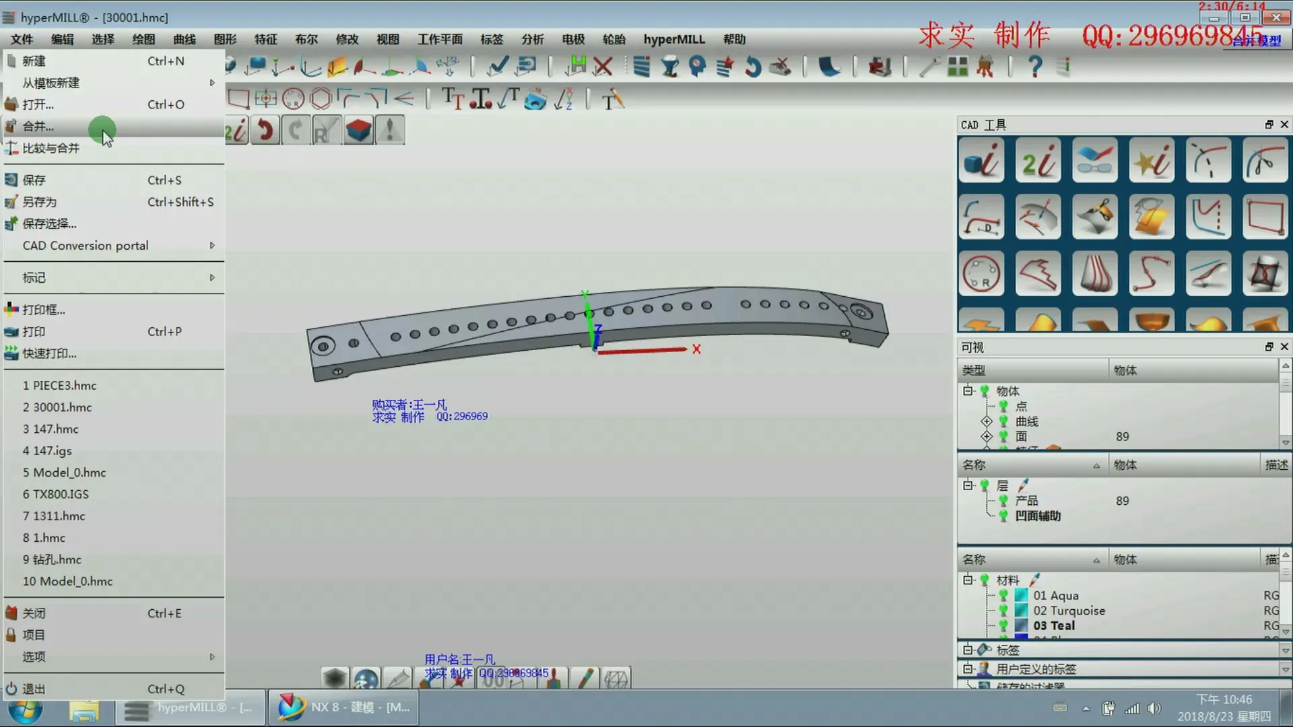This screenshot has width=1293, height=727.
Task: Toggle visibility bulb of 产品 layer
Action: [x=1003, y=501]
